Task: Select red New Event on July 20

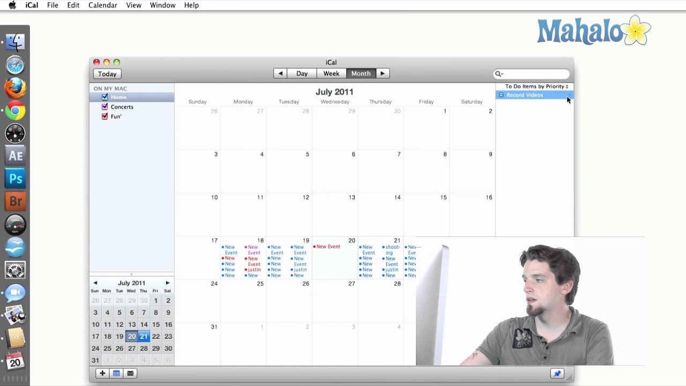Action: click(x=327, y=247)
